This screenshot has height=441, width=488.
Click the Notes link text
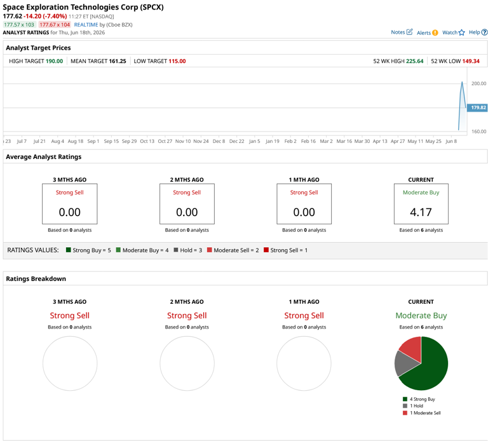click(x=398, y=32)
